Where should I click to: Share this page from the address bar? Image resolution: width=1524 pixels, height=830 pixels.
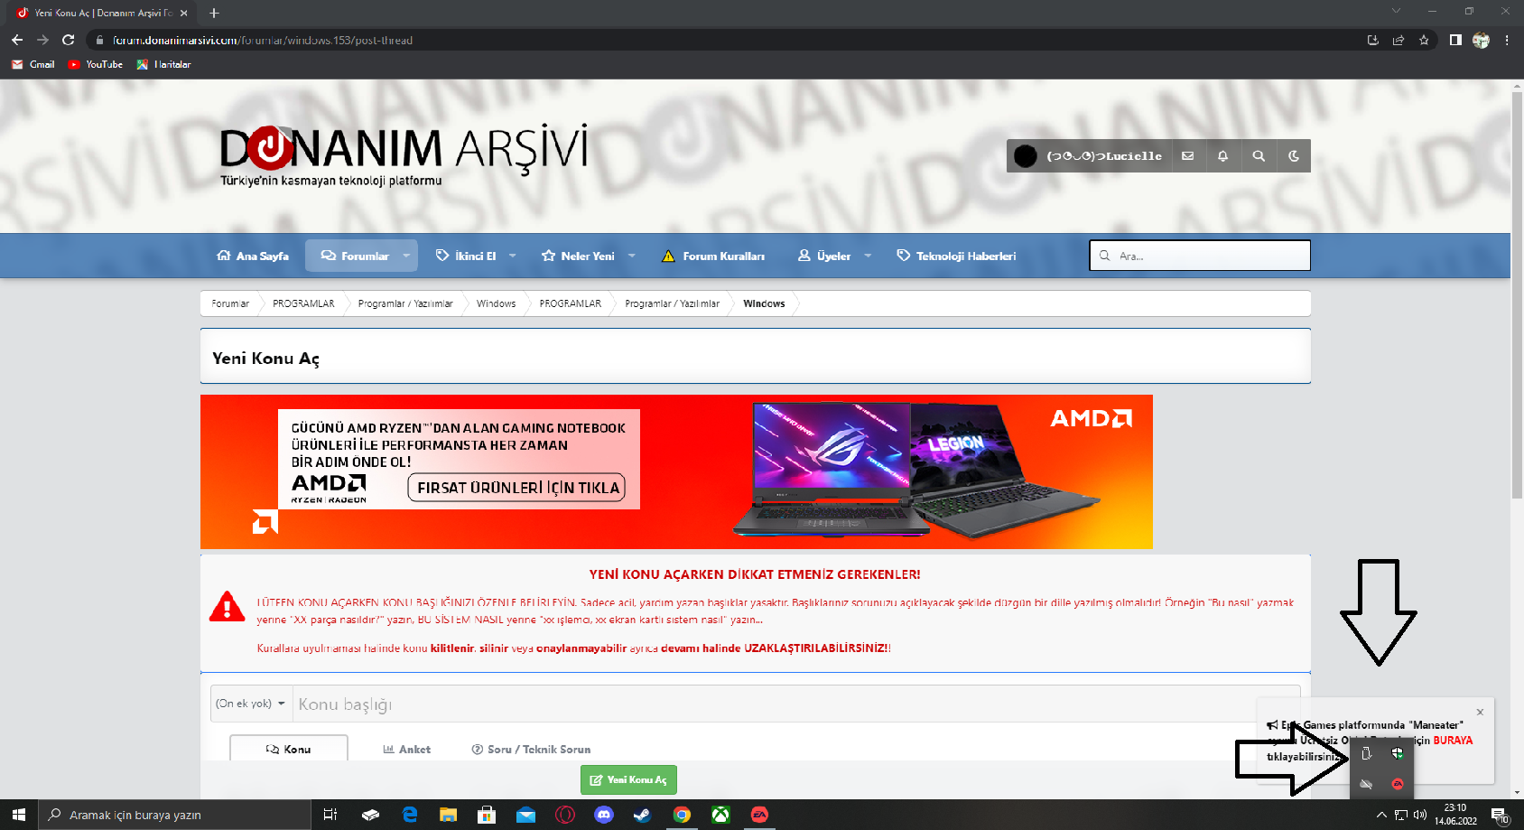1399,40
